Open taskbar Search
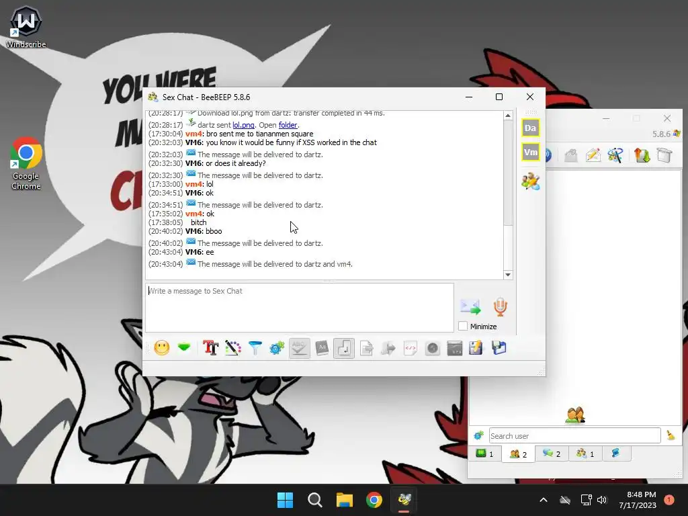 pyautogui.click(x=314, y=500)
